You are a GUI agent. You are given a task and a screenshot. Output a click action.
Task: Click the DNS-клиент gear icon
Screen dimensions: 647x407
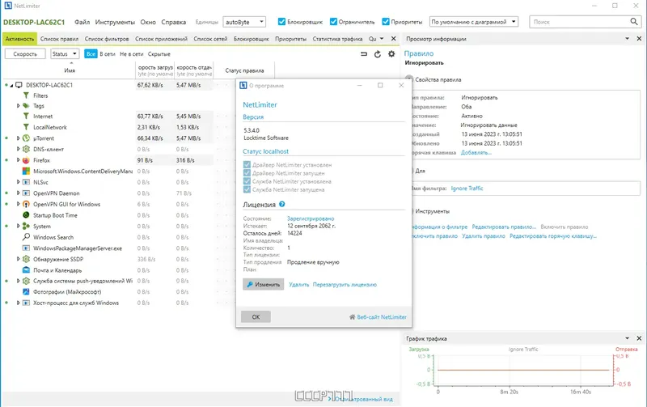point(26,149)
